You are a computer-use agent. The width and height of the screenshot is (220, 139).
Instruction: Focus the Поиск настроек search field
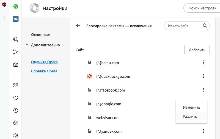click(x=202, y=8)
